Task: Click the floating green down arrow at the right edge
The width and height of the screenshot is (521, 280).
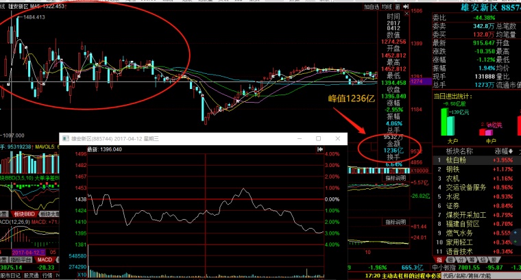Action: [x=516, y=242]
